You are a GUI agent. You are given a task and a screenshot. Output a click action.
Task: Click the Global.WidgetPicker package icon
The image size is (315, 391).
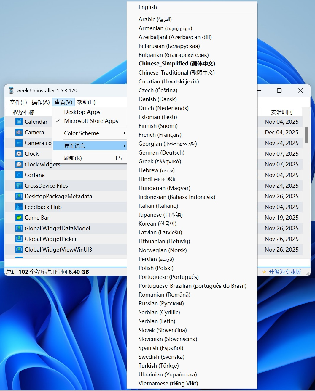coord(19,239)
